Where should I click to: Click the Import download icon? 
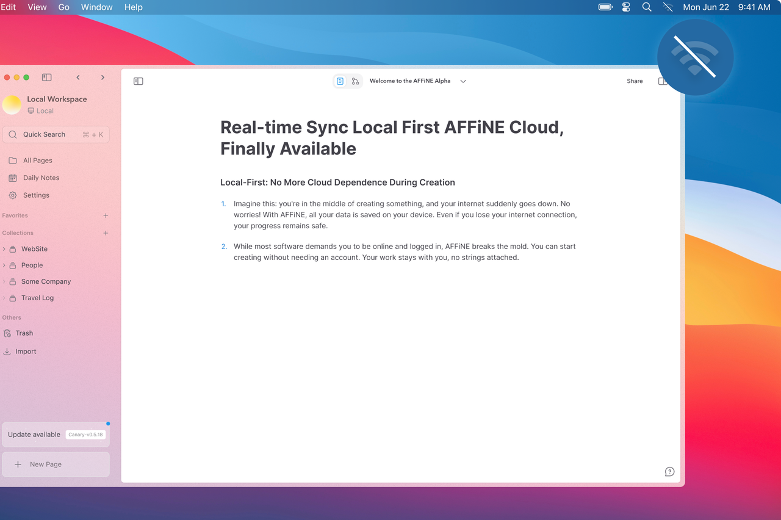[x=7, y=352]
